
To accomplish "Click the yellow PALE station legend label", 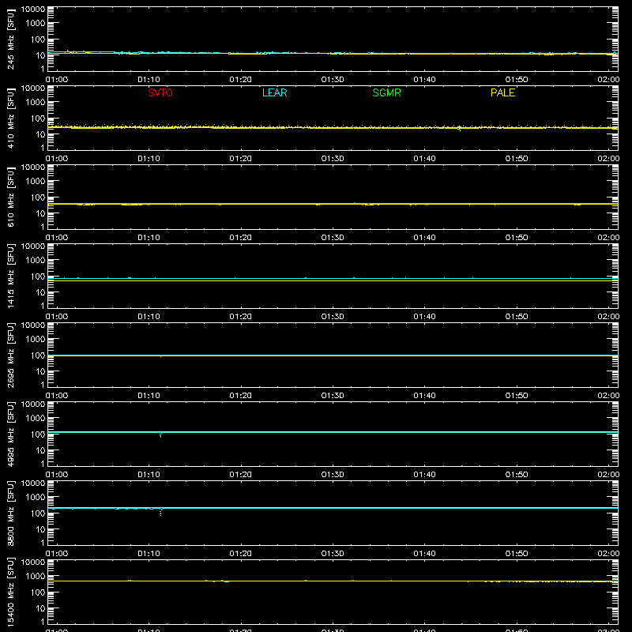I will point(502,92).
